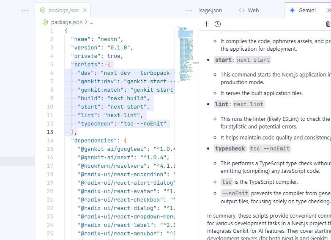Click the package.json file icon in tab
The width and height of the screenshot is (331, 240).
pos(43,10)
